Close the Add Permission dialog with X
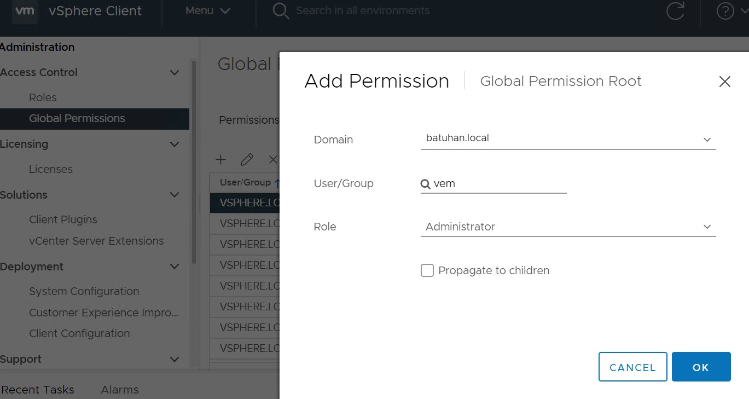 (724, 82)
